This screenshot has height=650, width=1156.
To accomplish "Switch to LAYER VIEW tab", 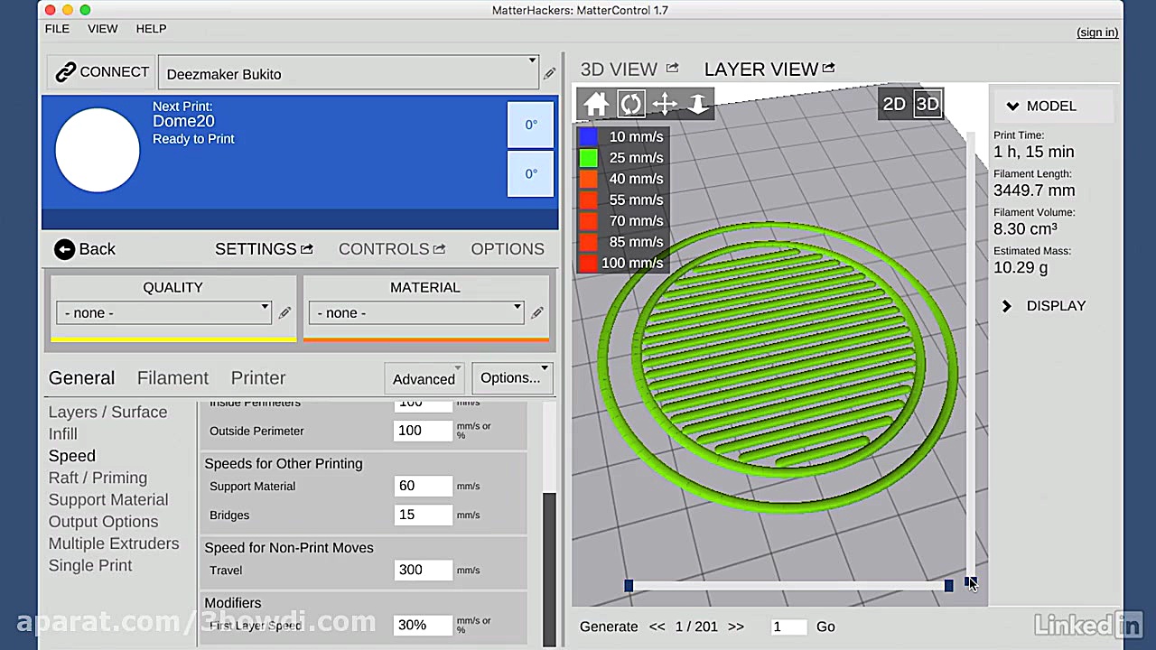I will point(761,70).
